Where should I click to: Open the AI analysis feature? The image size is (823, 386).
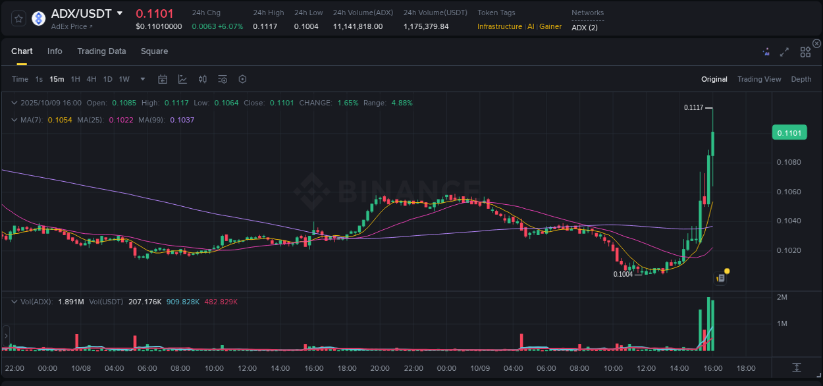(x=766, y=51)
